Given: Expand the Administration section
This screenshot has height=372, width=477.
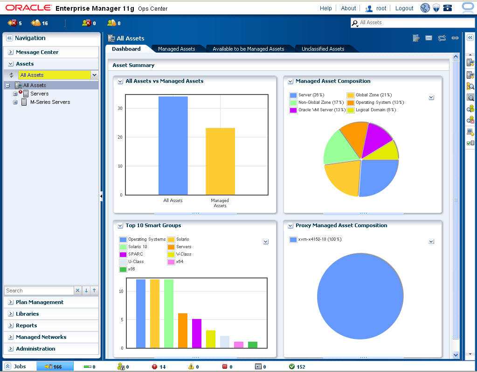Looking at the screenshot, I should pos(11,349).
